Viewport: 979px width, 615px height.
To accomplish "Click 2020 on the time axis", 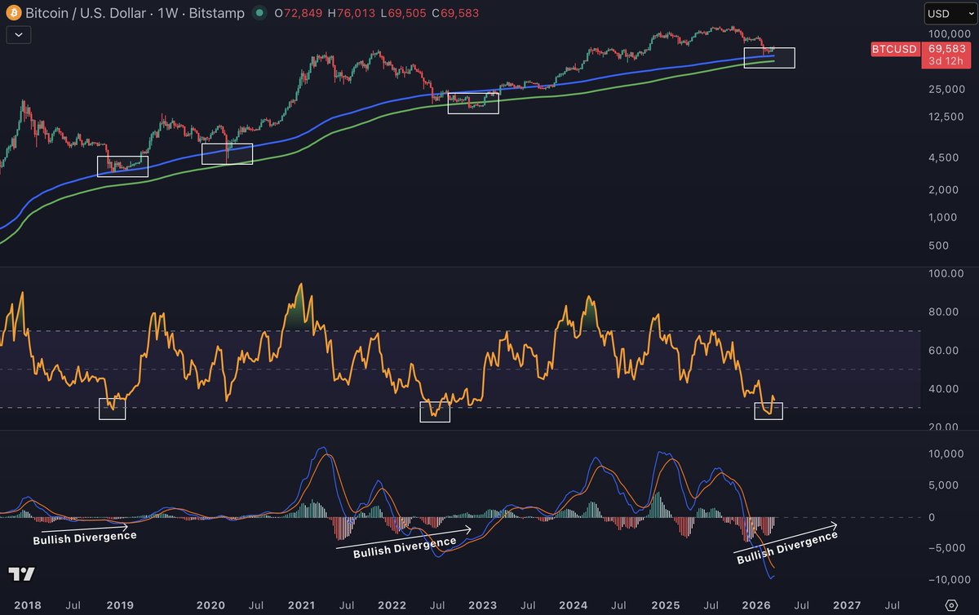I will [211, 605].
